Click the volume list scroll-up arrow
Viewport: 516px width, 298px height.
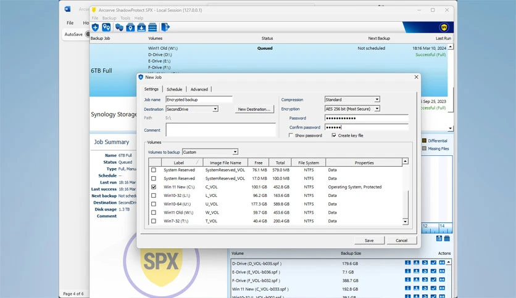[x=405, y=161]
